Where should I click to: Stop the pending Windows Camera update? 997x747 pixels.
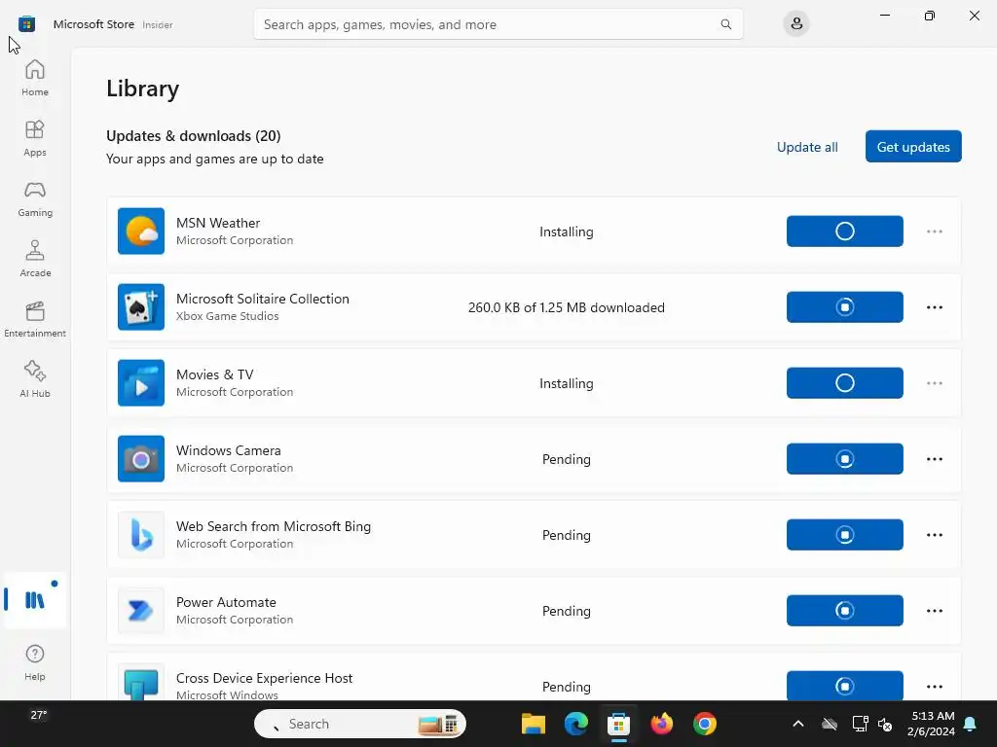(844, 459)
